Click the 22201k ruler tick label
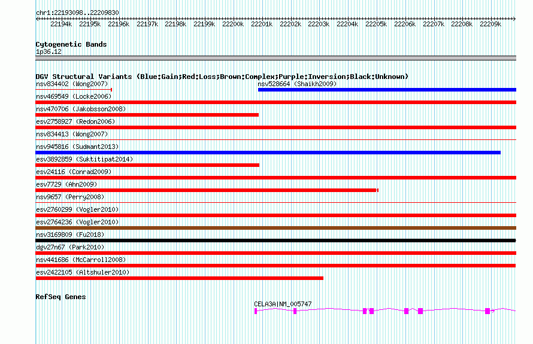Screen dimensions: 533x344 (262, 24)
